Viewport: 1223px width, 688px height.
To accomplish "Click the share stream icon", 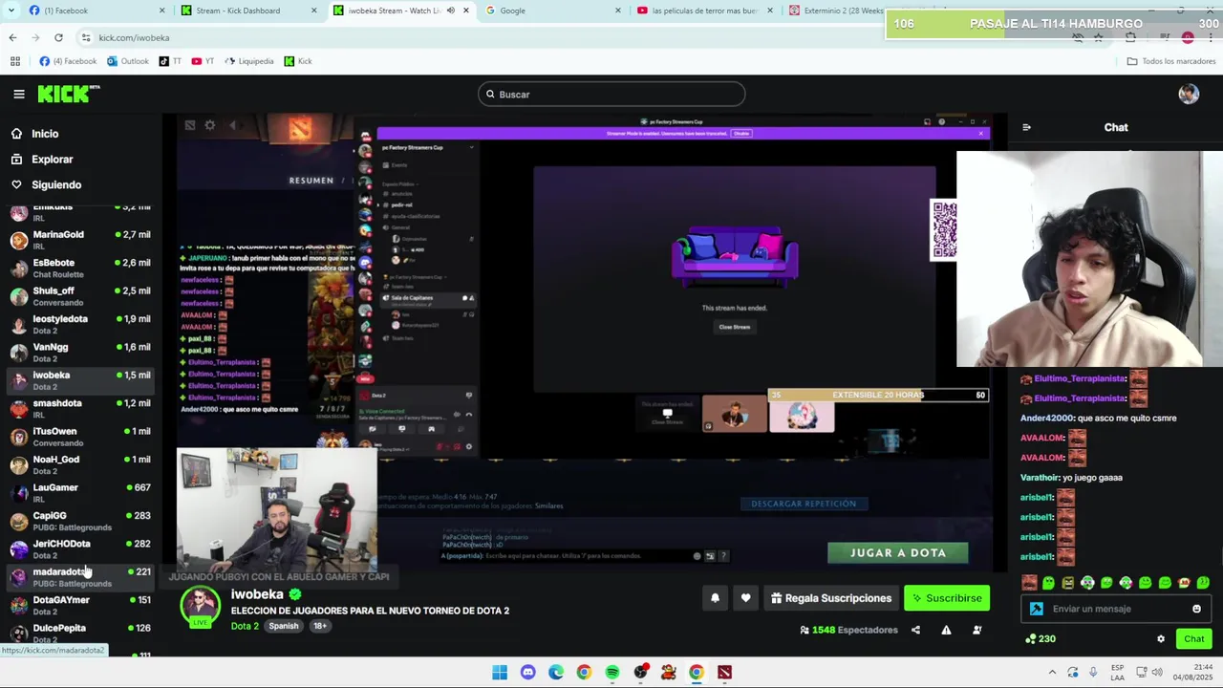I will pyautogui.click(x=915, y=630).
